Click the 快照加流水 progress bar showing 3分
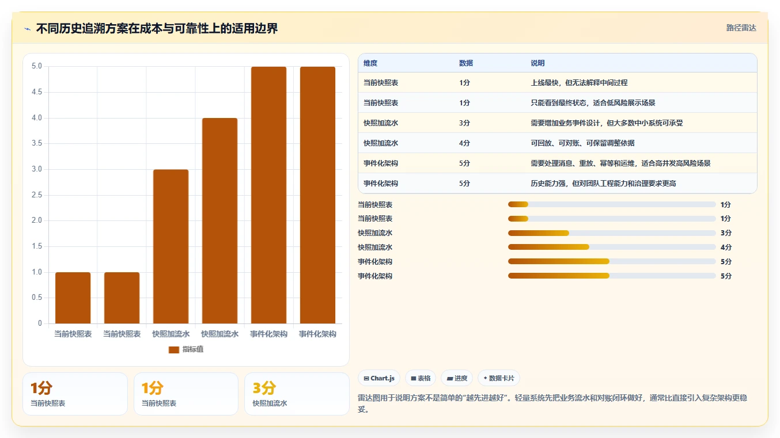 [x=612, y=233]
